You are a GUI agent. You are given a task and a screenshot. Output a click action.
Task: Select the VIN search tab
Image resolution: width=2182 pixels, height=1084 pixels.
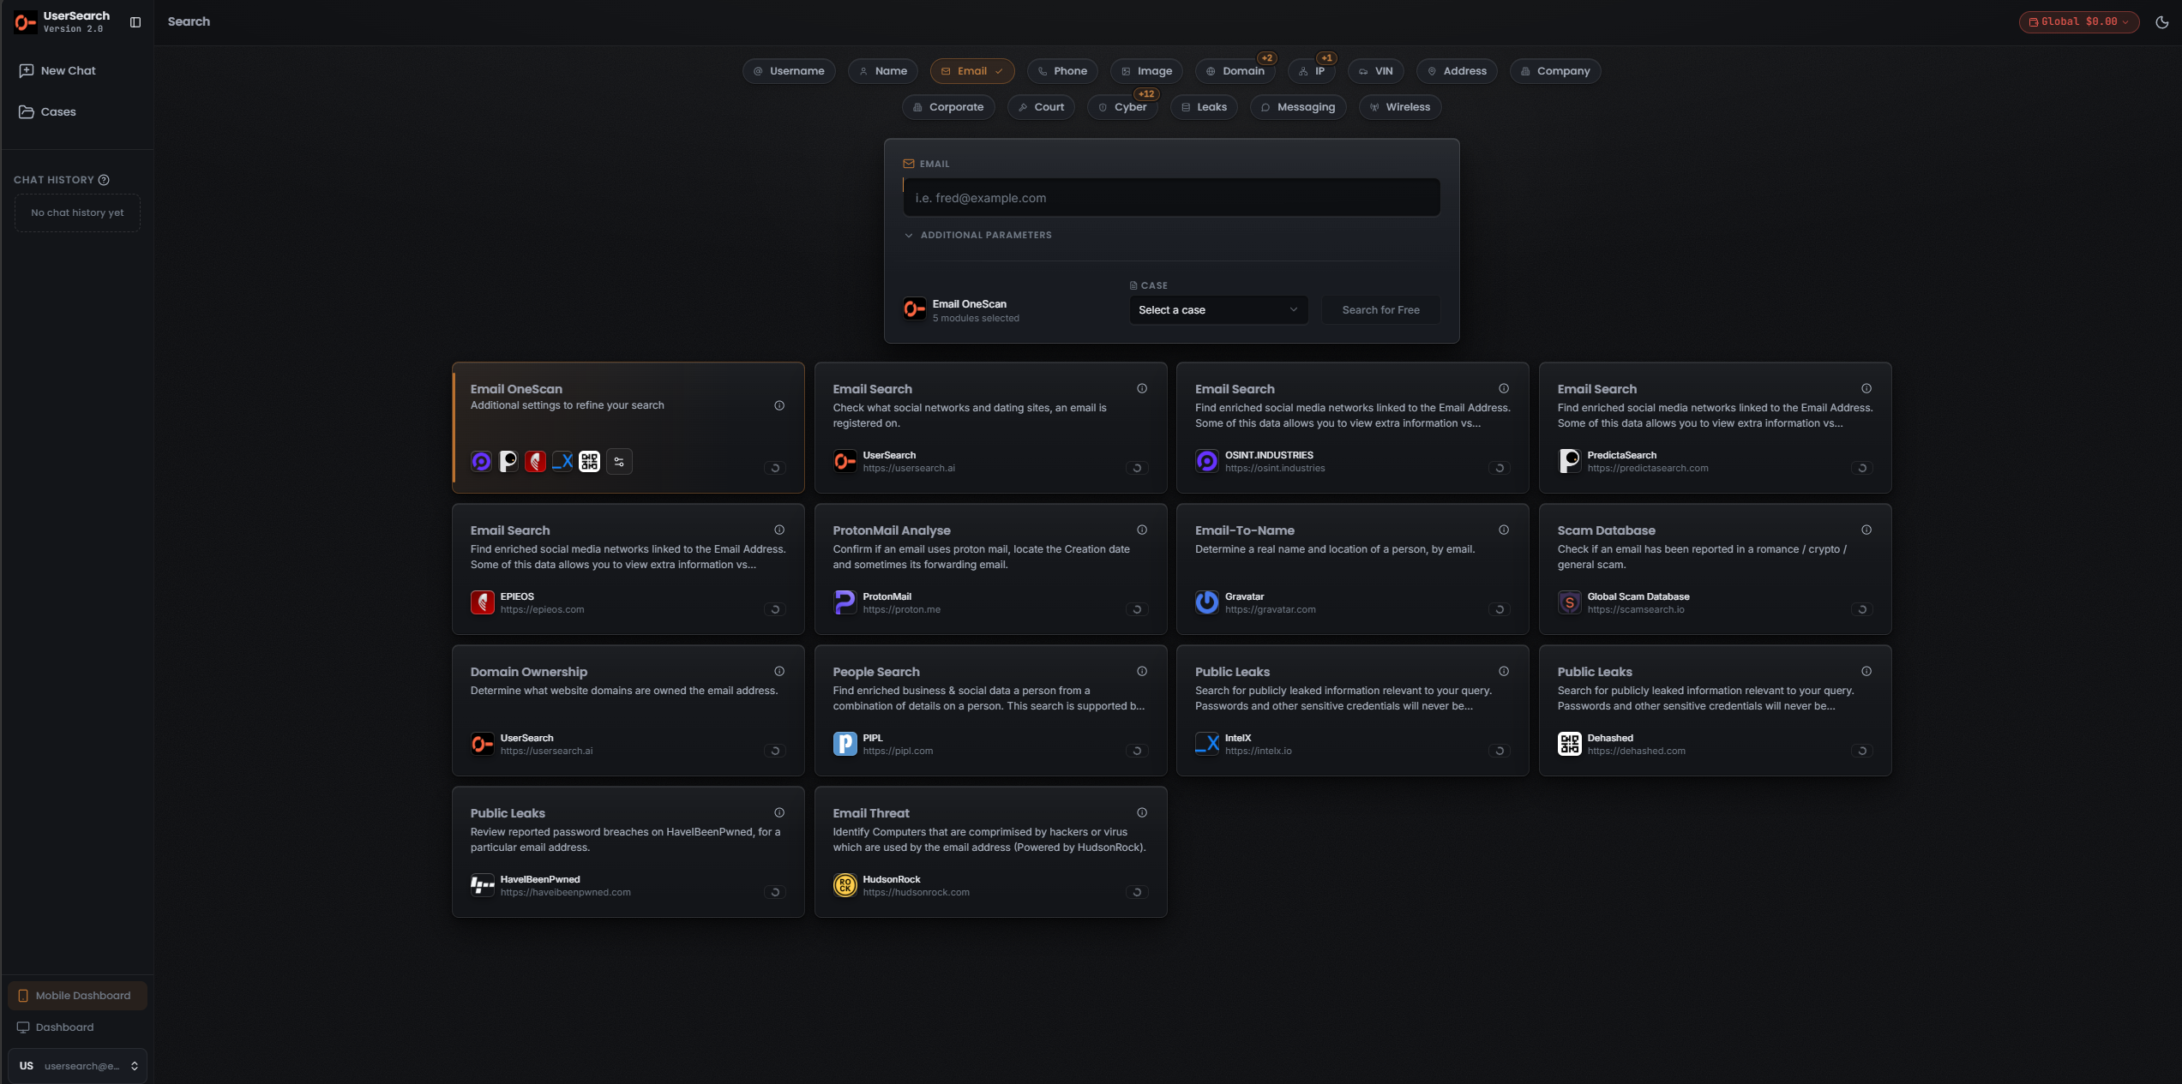pos(1375,71)
